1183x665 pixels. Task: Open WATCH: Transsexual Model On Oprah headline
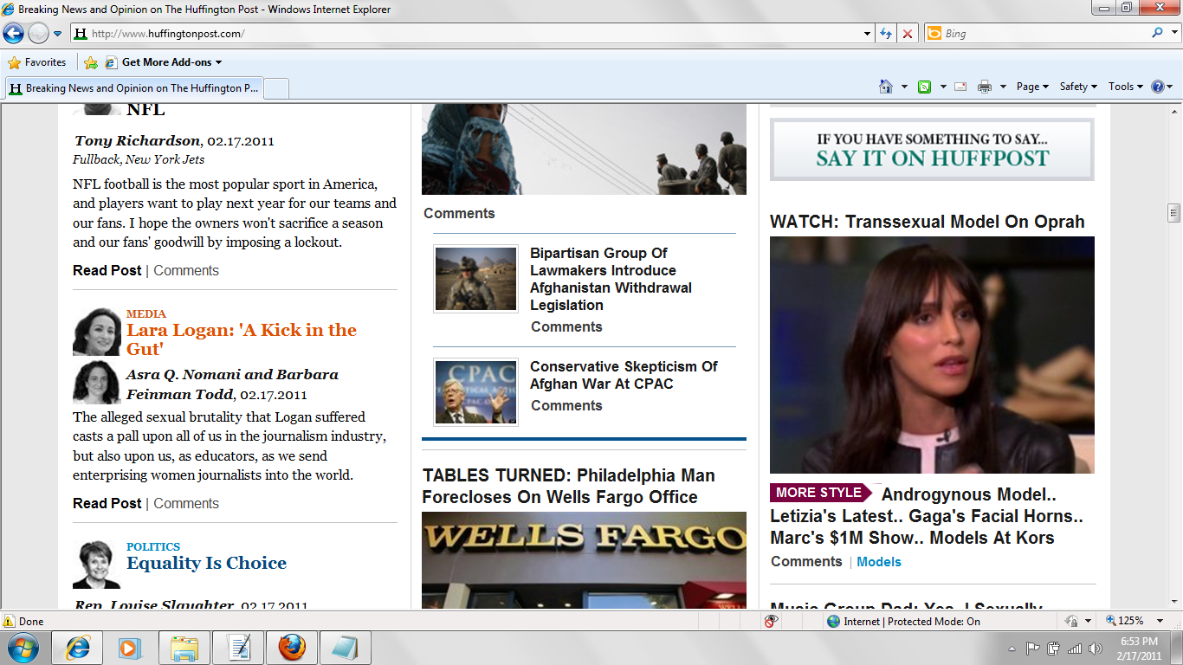click(x=928, y=222)
